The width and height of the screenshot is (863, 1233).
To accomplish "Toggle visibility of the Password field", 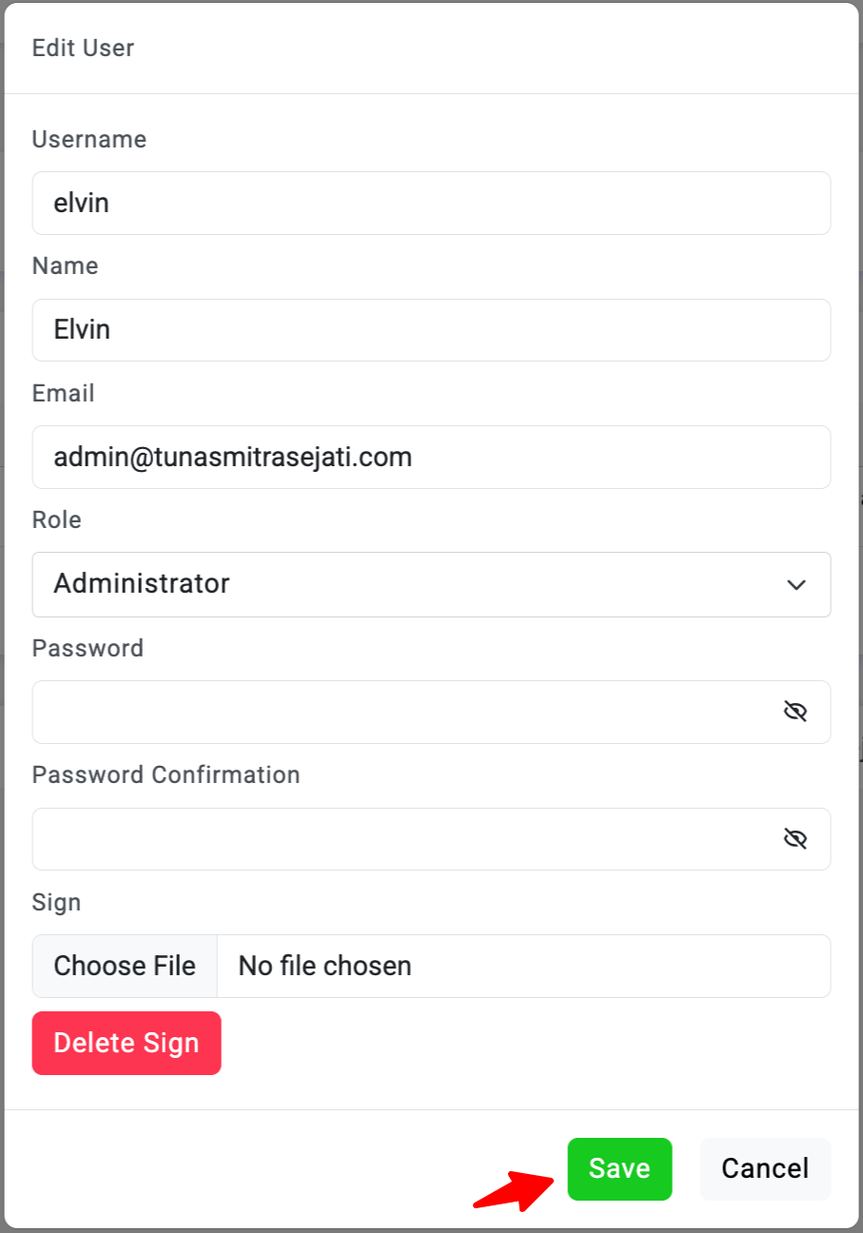I will click(x=795, y=712).
